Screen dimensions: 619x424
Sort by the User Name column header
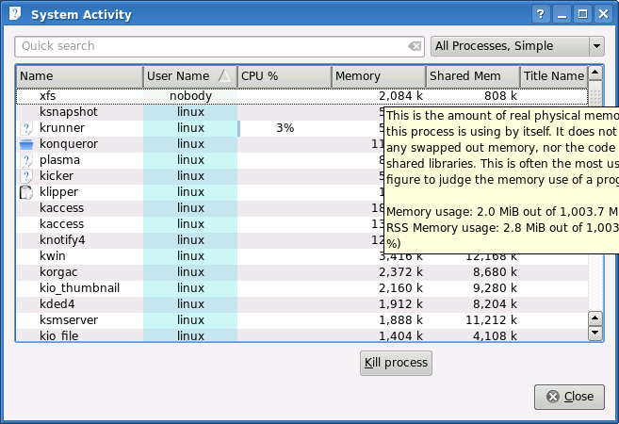click(x=190, y=76)
